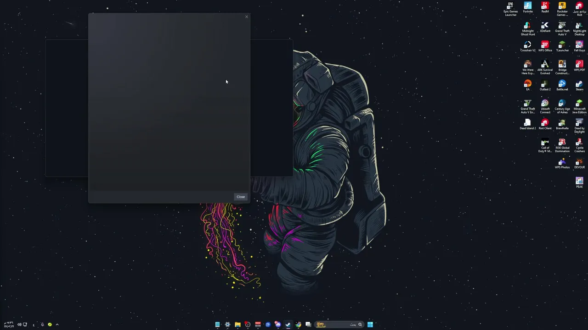Open the volume control in system tray
This screenshot has height=330, width=588.
[19, 324]
